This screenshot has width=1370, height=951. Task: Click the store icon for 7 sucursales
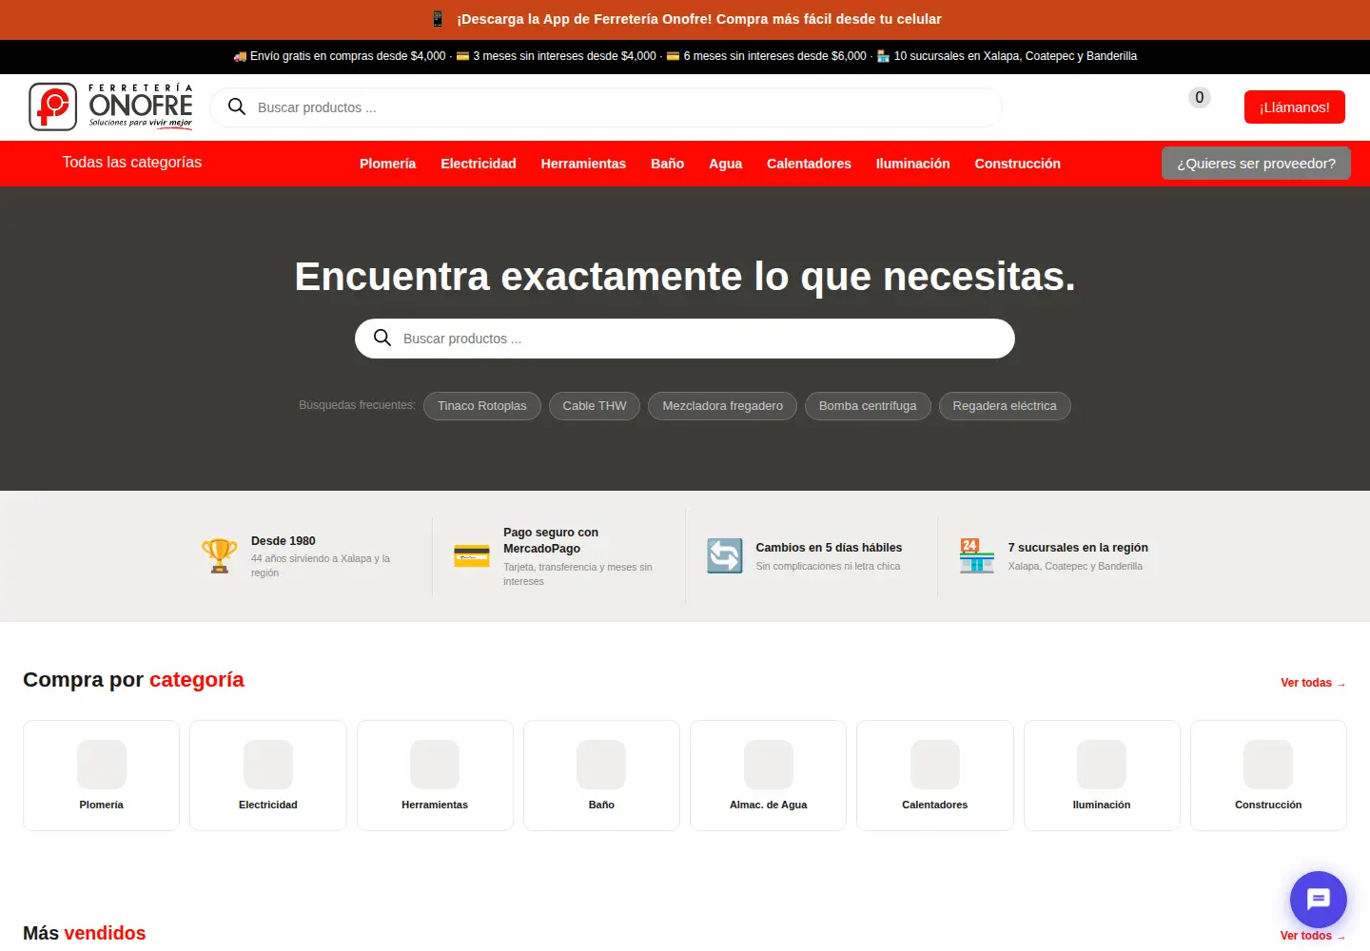point(976,555)
